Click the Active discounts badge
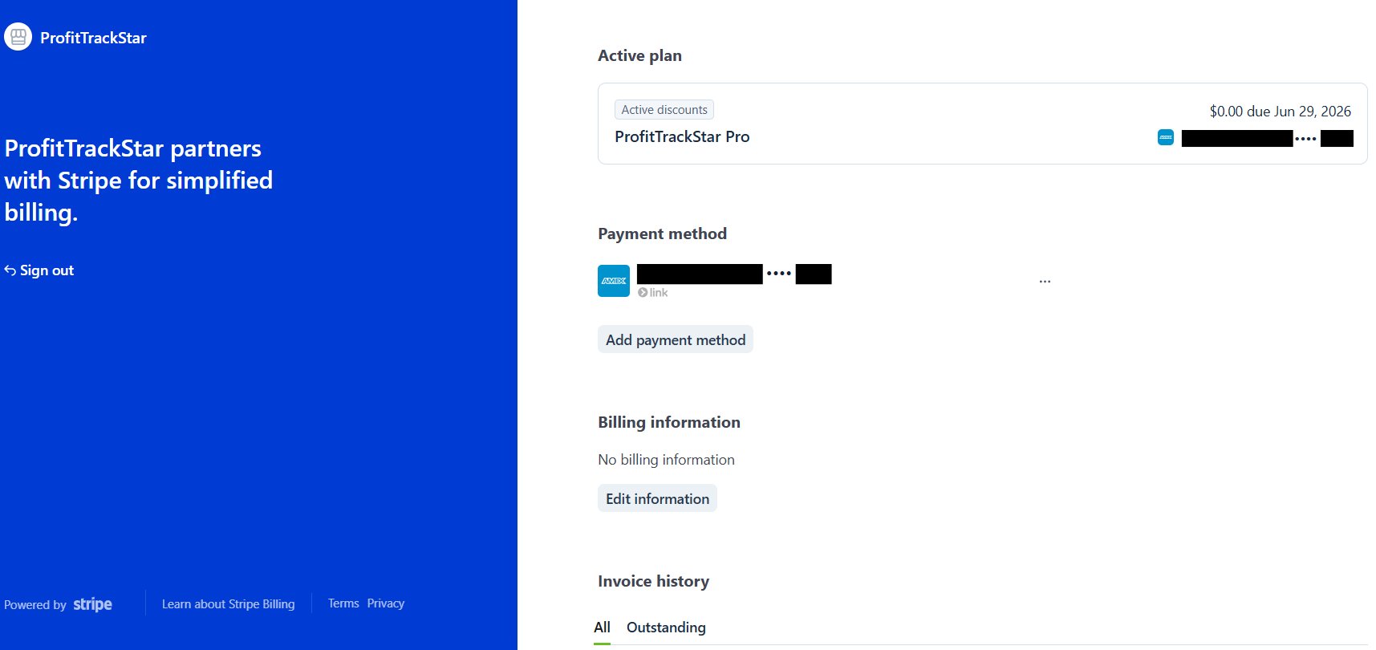Image resolution: width=1376 pixels, height=650 pixels. pyautogui.click(x=664, y=110)
